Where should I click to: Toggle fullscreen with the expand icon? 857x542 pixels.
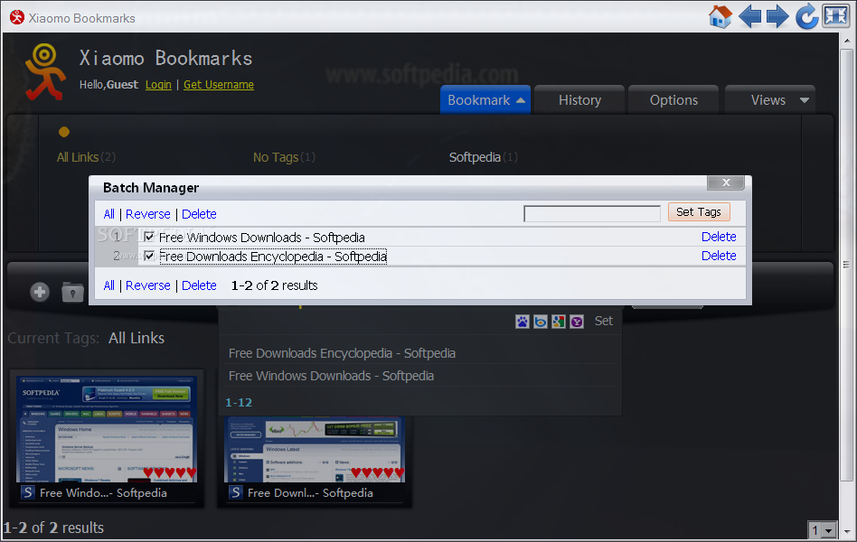[x=835, y=16]
